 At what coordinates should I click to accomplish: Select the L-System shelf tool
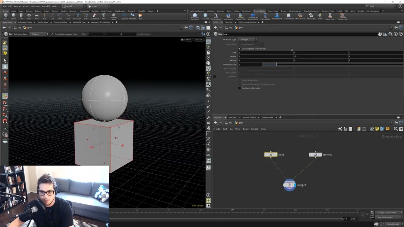click(x=124, y=16)
